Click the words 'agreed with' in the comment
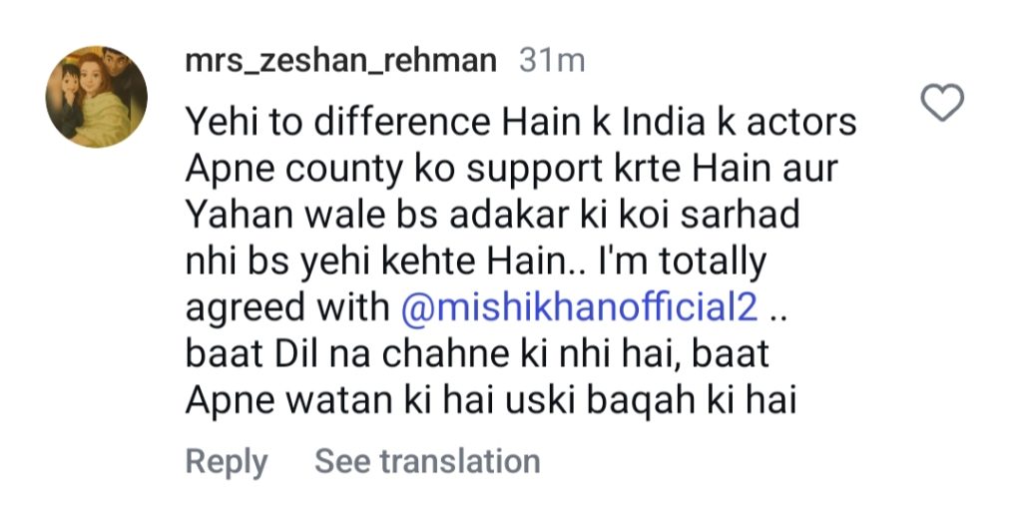Image resolution: width=1022 pixels, height=530 pixels. (287, 308)
